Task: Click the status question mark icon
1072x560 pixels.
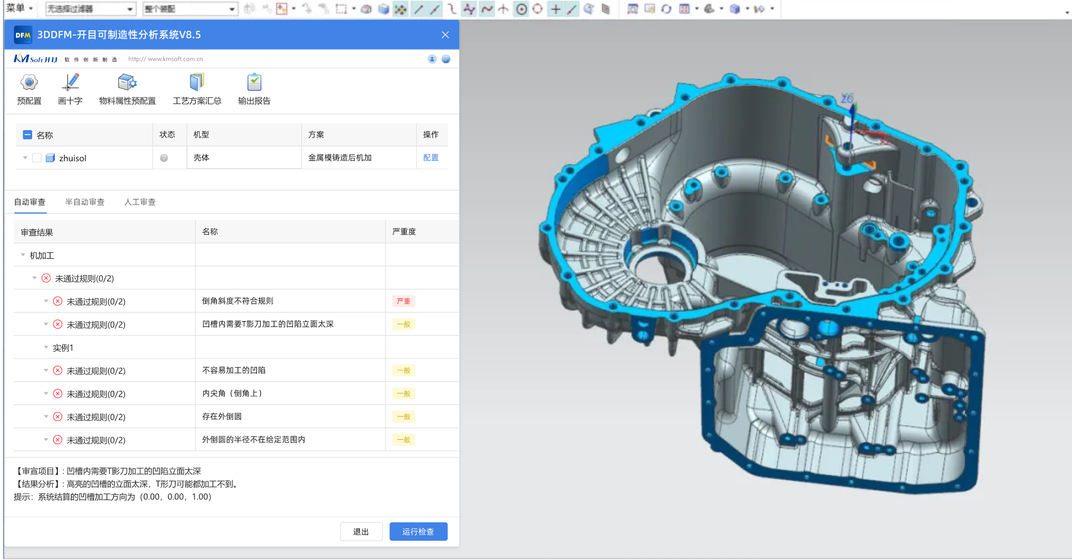Action: tap(164, 158)
